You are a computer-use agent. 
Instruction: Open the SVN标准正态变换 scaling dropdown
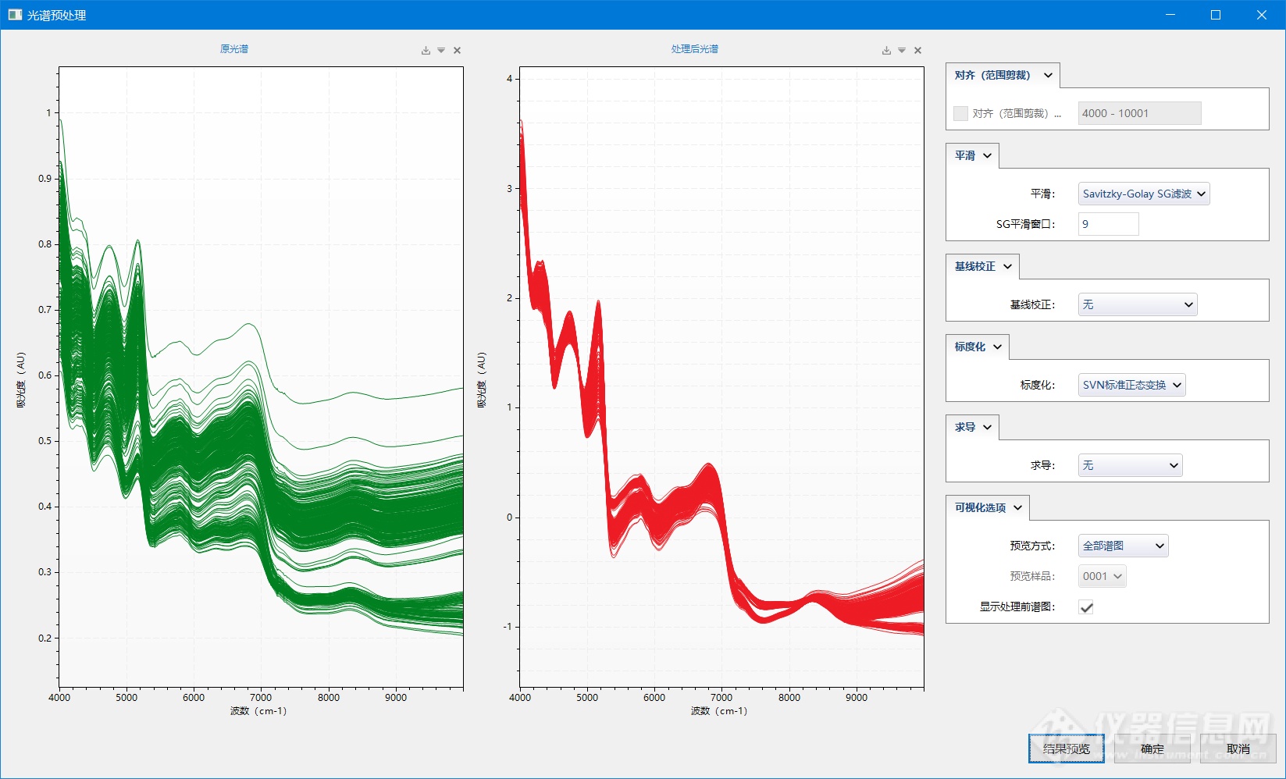[1132, 385]
